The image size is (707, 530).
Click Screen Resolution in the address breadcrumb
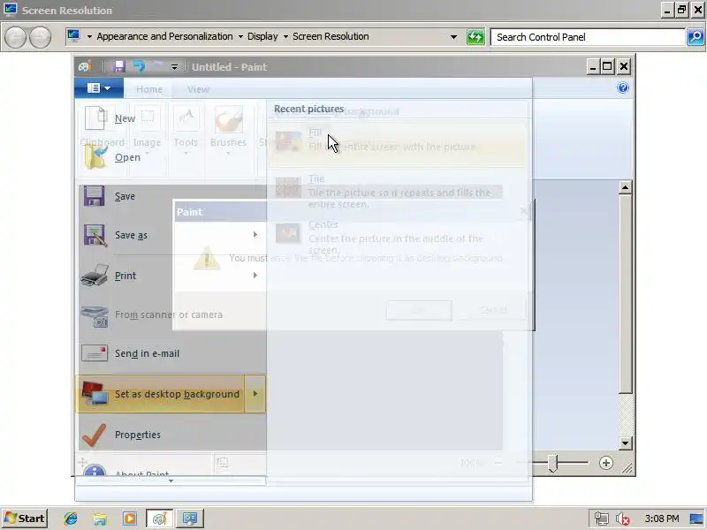pyautogui.click(x=331, y=36)
